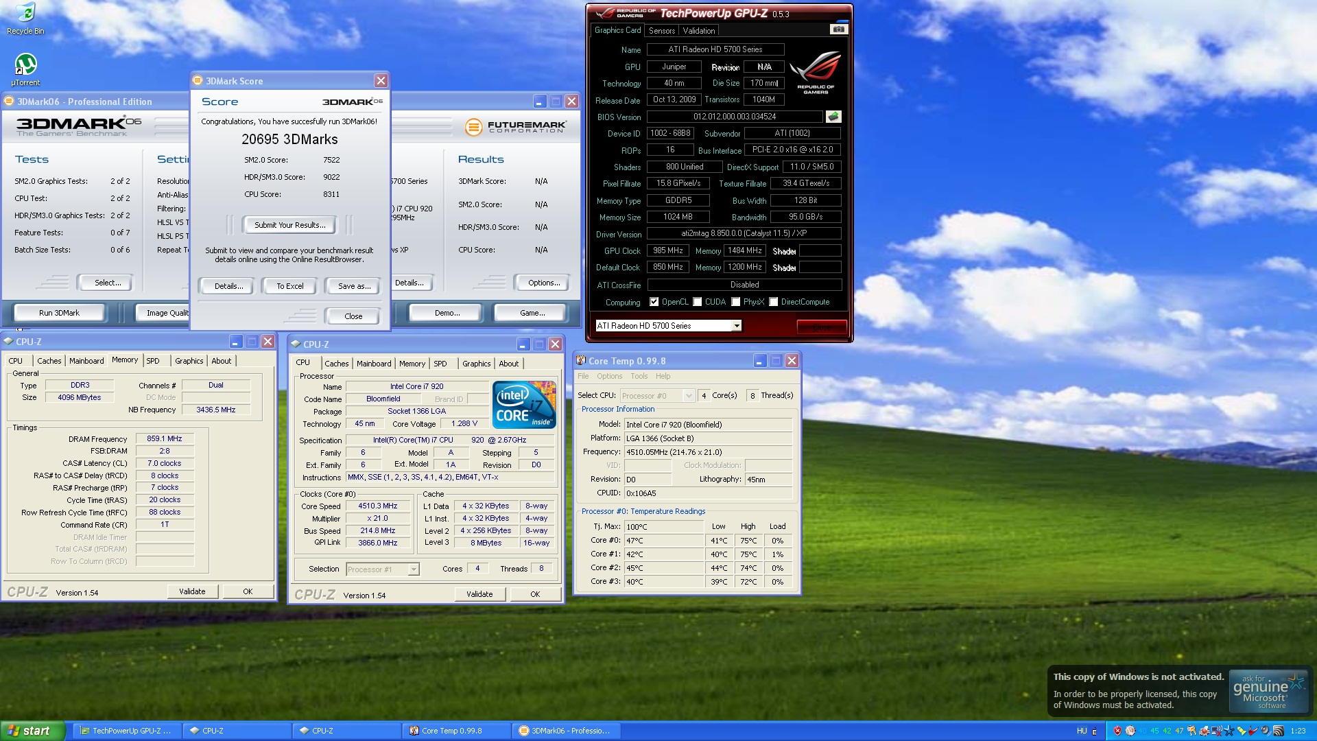1317x741 pixels.
Task: Switch to TechPowerUp GPU-Z taskbar item
Action: [x=127, y=731]
